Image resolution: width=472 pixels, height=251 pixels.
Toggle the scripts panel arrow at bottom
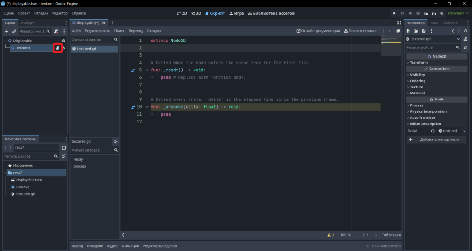click(123, 235)
